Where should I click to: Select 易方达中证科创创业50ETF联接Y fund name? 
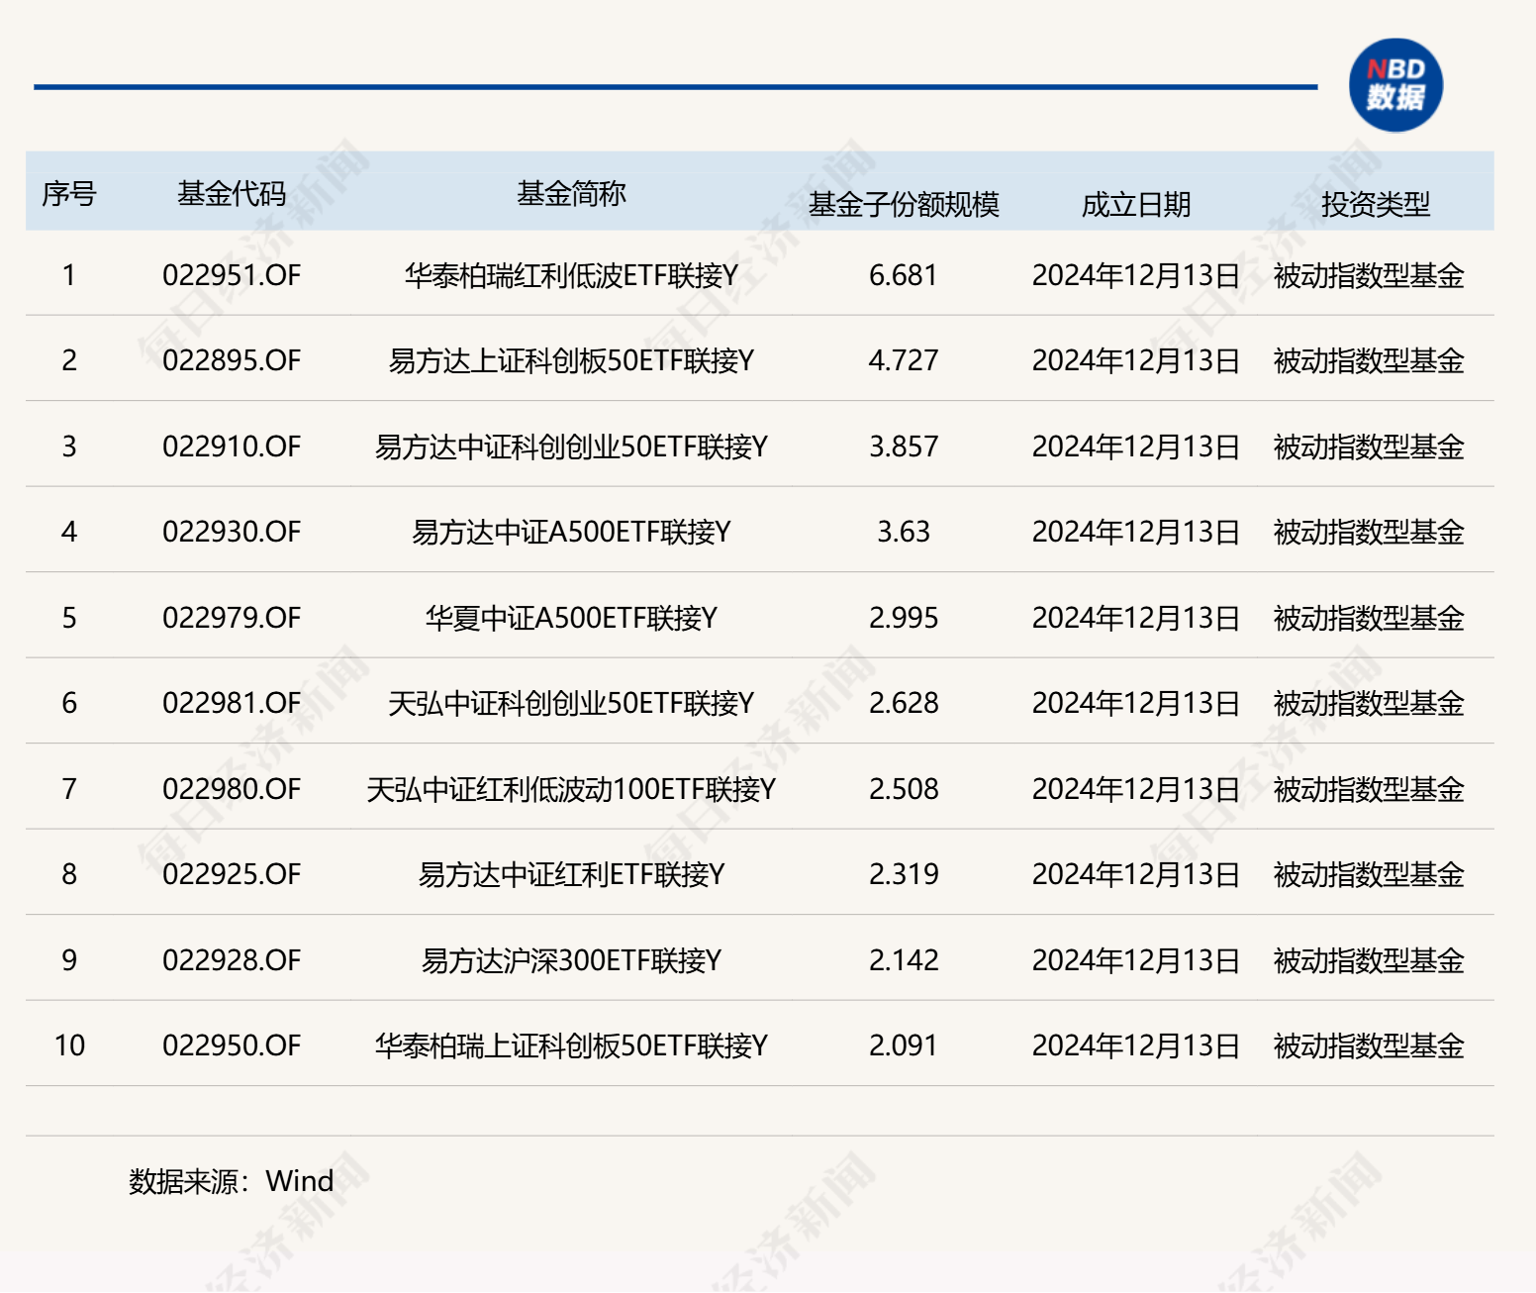coord(571,447)
